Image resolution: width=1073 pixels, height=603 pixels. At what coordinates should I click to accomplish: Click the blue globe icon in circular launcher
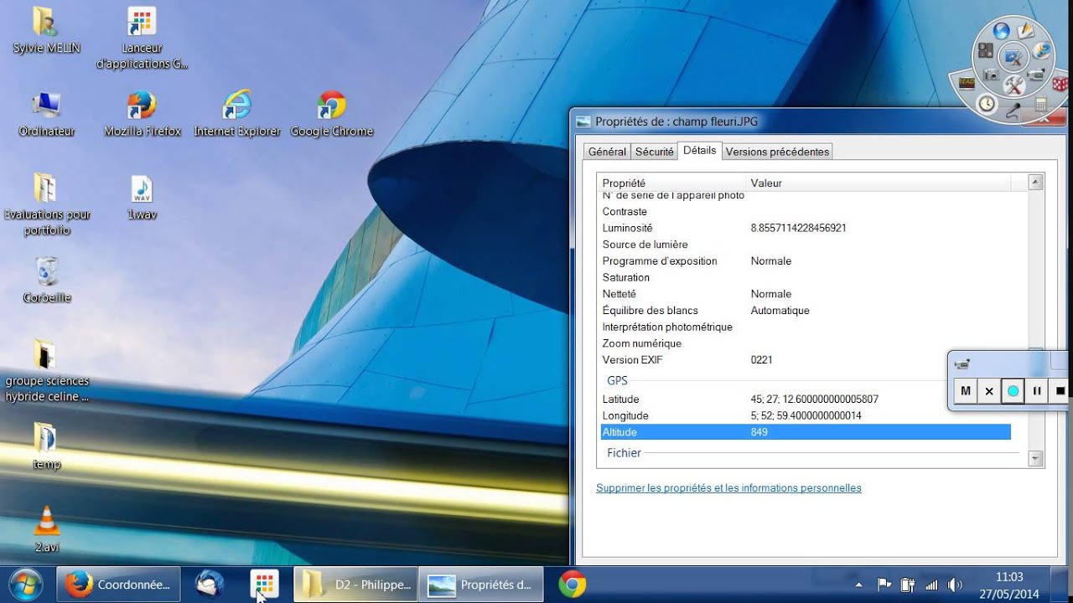1002,30
